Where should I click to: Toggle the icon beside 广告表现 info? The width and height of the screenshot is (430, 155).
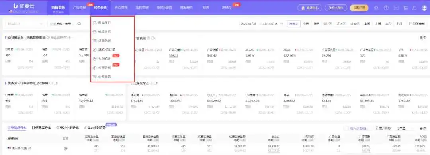click(154, 38)
